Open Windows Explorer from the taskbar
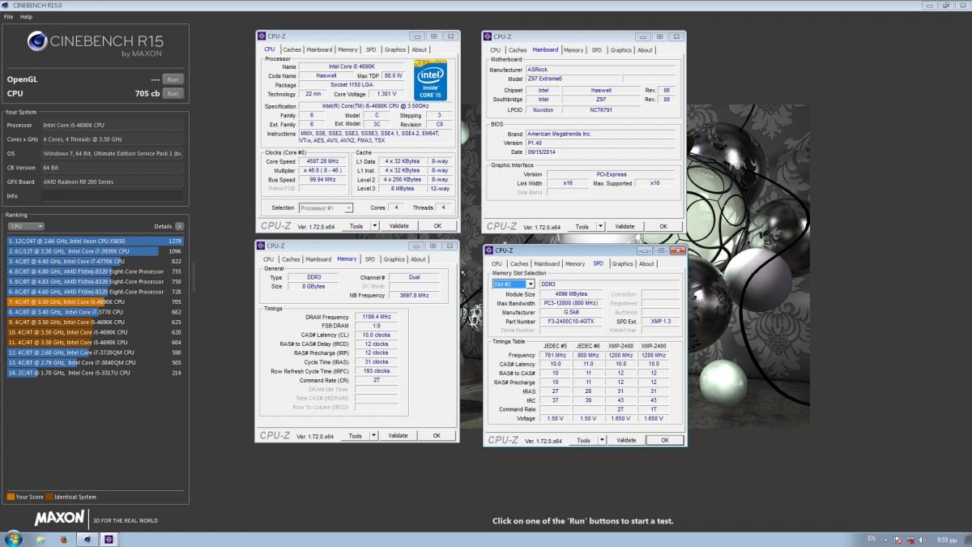 tap(41, 539)
